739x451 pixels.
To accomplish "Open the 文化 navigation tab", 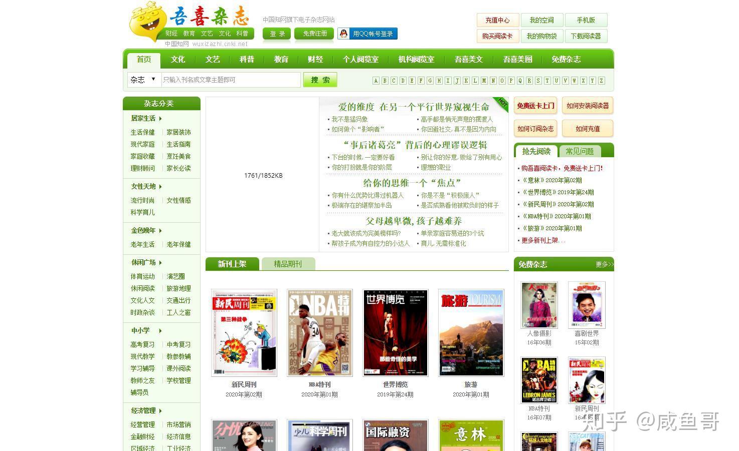I will point(178,60).
